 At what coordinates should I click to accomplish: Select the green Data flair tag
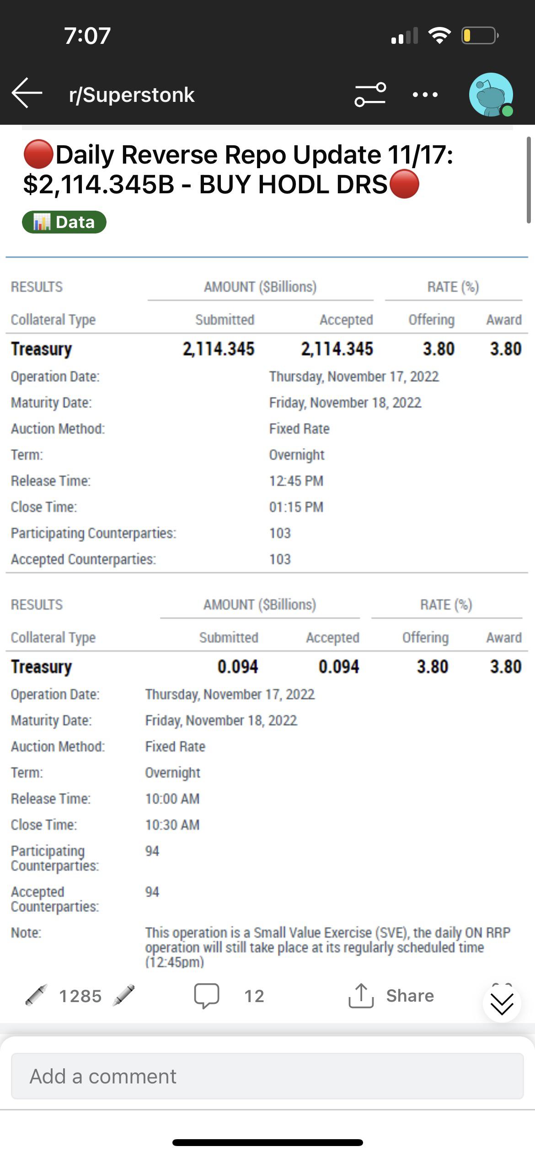point(64,222)
